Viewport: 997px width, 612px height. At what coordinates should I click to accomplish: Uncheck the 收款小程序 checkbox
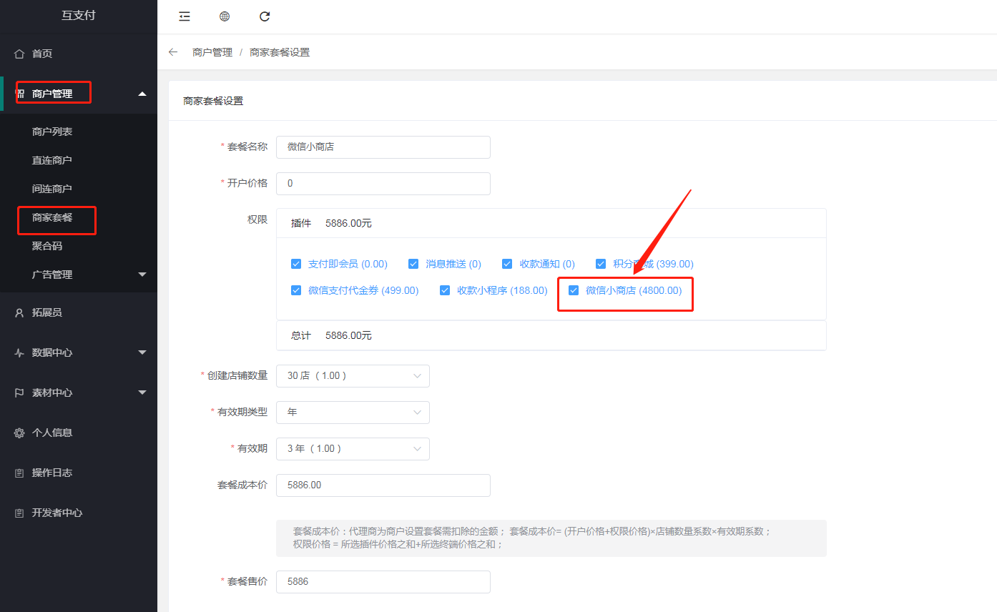pyautogui.click(x=445, y=290)
